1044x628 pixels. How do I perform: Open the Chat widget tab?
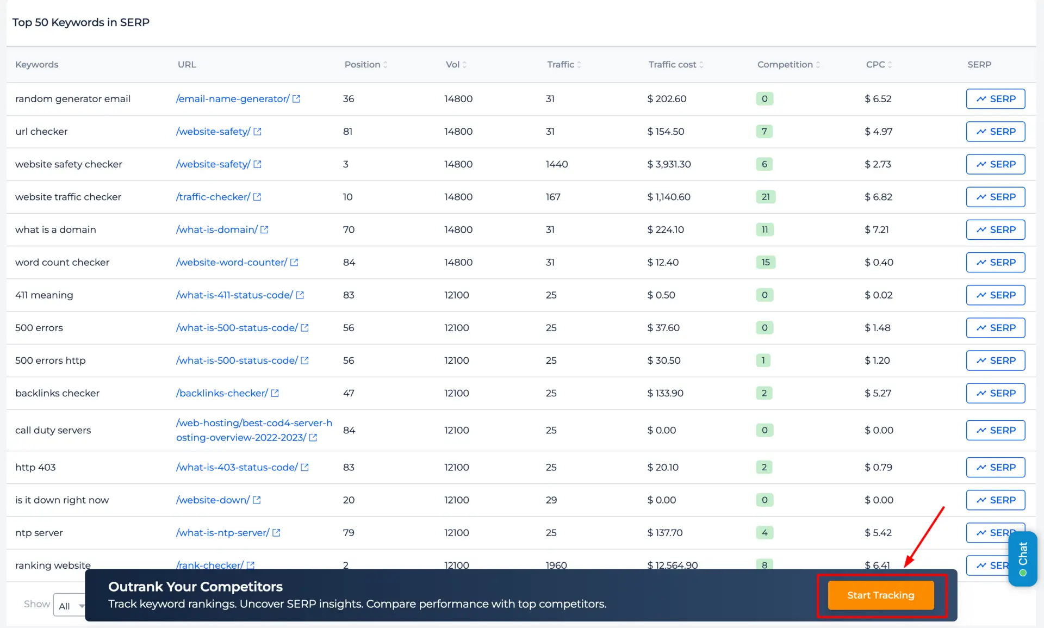point(1023,558)
